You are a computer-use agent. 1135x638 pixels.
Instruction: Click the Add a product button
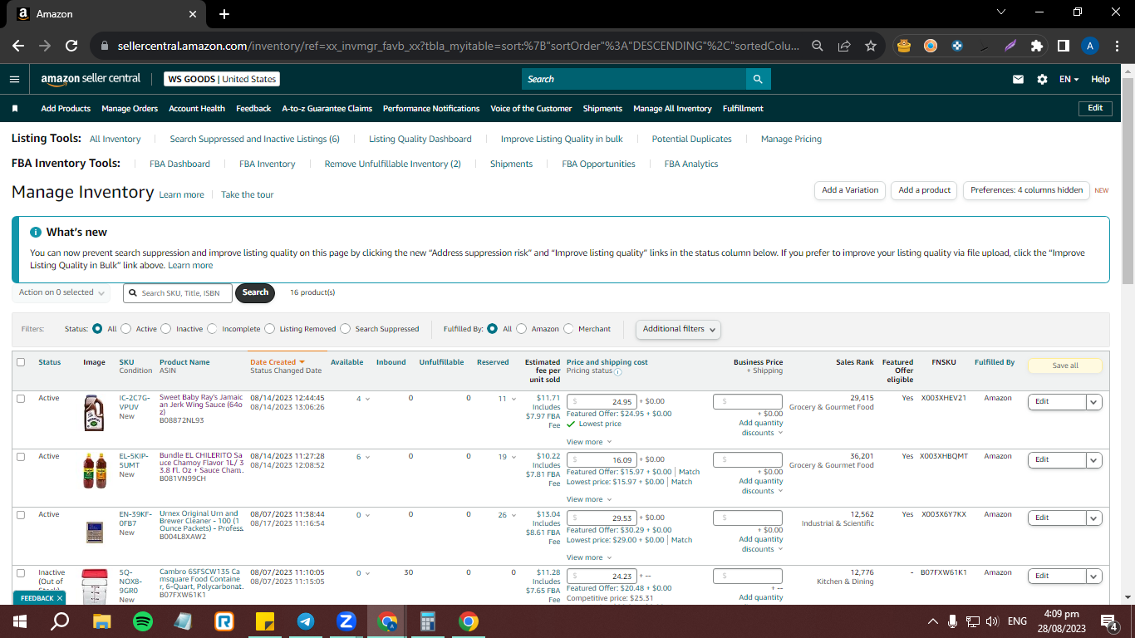(x=924, y=190)
